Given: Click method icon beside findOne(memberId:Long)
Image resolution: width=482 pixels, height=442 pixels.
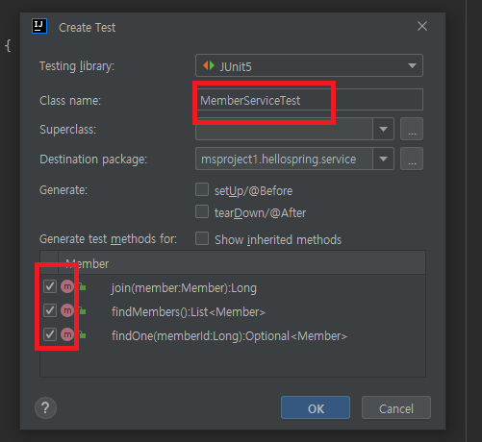Looking at the screenshot, I should (67, 334).
